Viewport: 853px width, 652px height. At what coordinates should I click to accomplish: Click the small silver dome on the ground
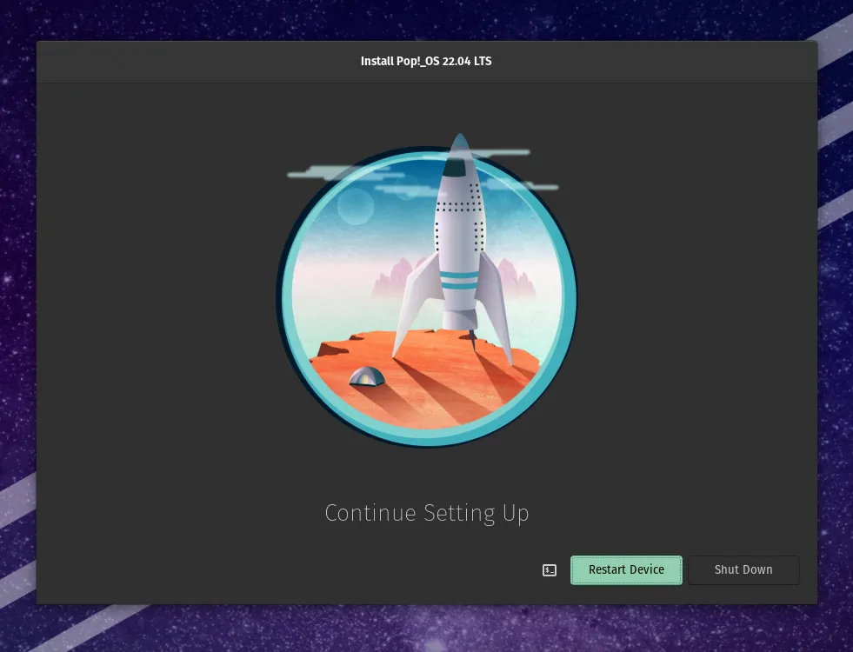coord(366,377)
